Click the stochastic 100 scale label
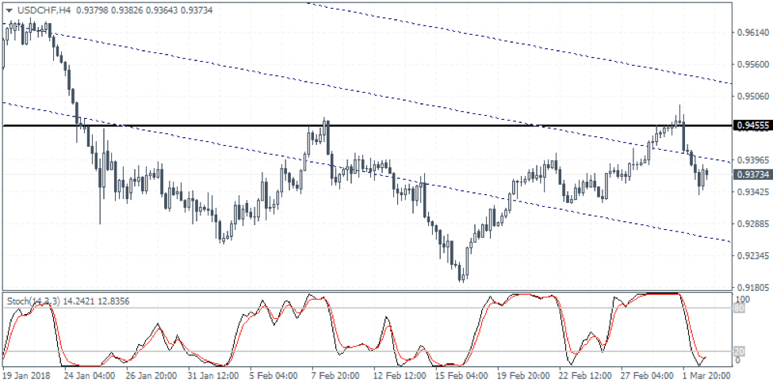 (743, 298)
